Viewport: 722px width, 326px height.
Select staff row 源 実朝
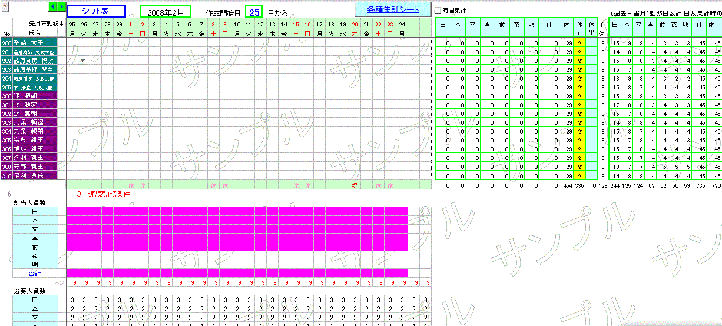(36, 114)
